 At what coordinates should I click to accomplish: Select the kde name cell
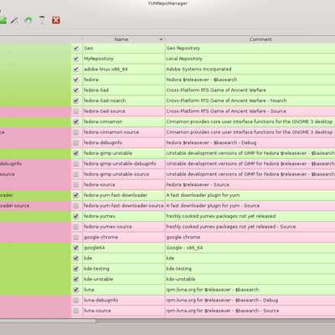[123, 259]
